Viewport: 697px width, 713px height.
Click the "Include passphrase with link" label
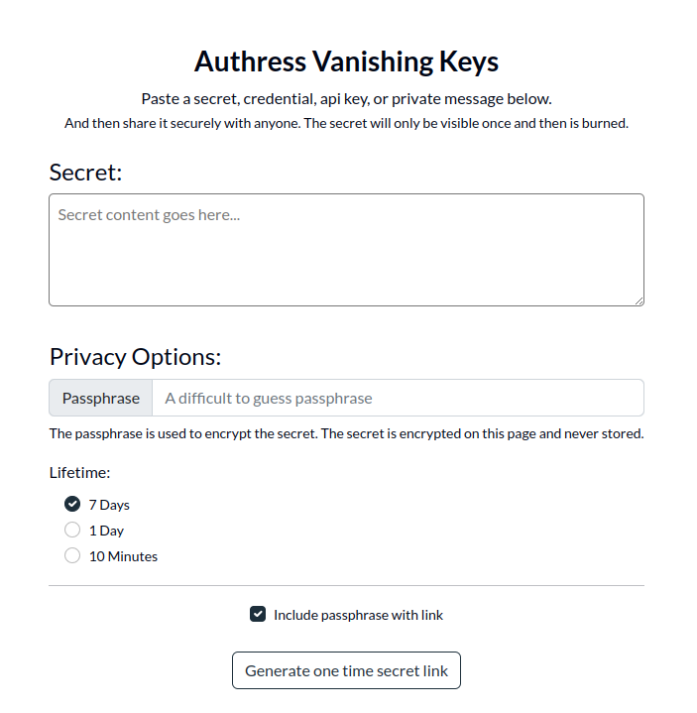click(x=358, y=615)
